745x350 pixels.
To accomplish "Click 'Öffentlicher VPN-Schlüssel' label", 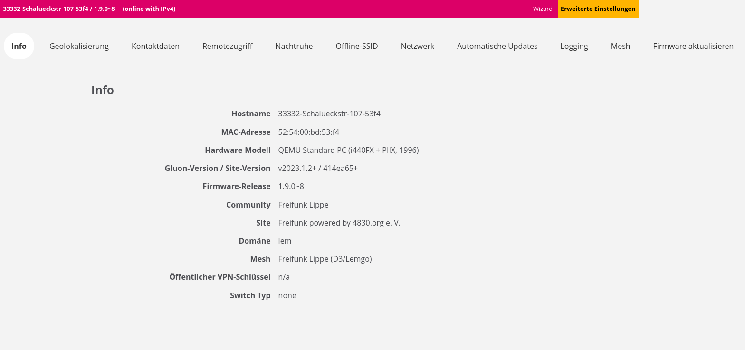I will pyautogui.click(x=220, y=277).
